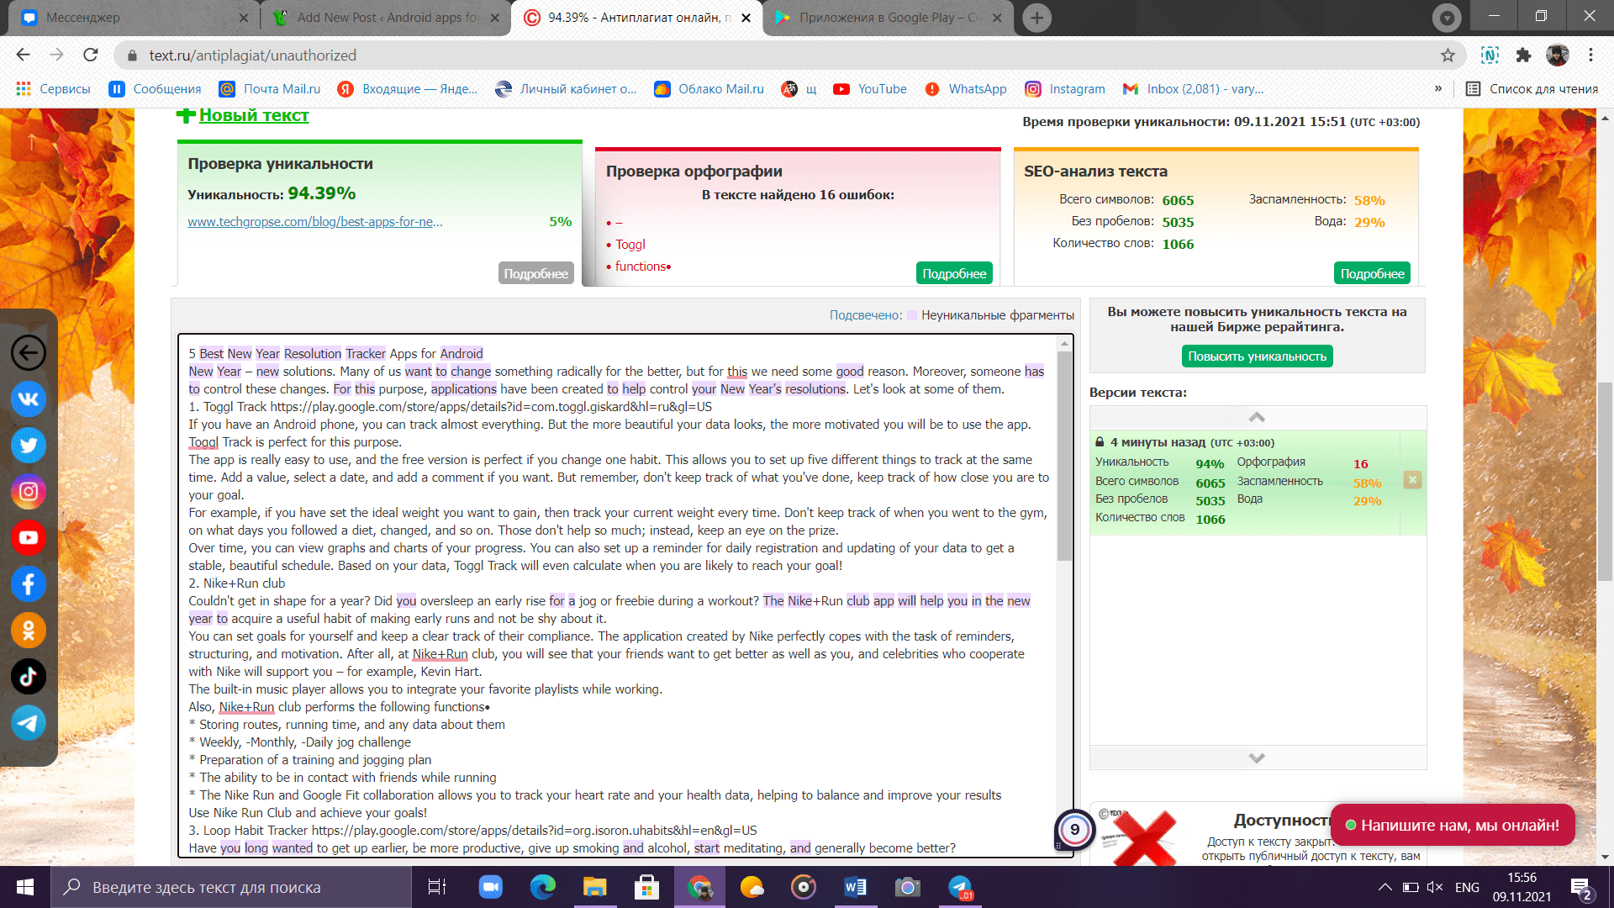The image size is (1614, 908).
Task: Open Chrome extensions puzzle icon
Action: [x=1523, y=55]
